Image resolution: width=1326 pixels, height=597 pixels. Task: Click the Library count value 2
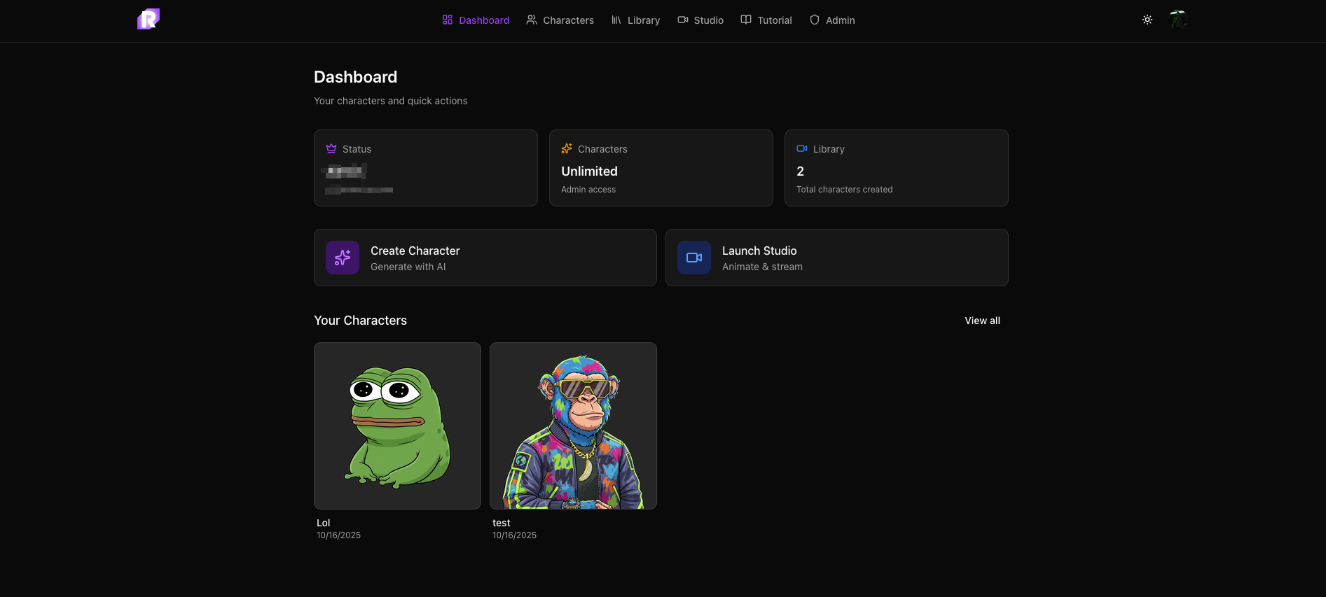(800, 171)
